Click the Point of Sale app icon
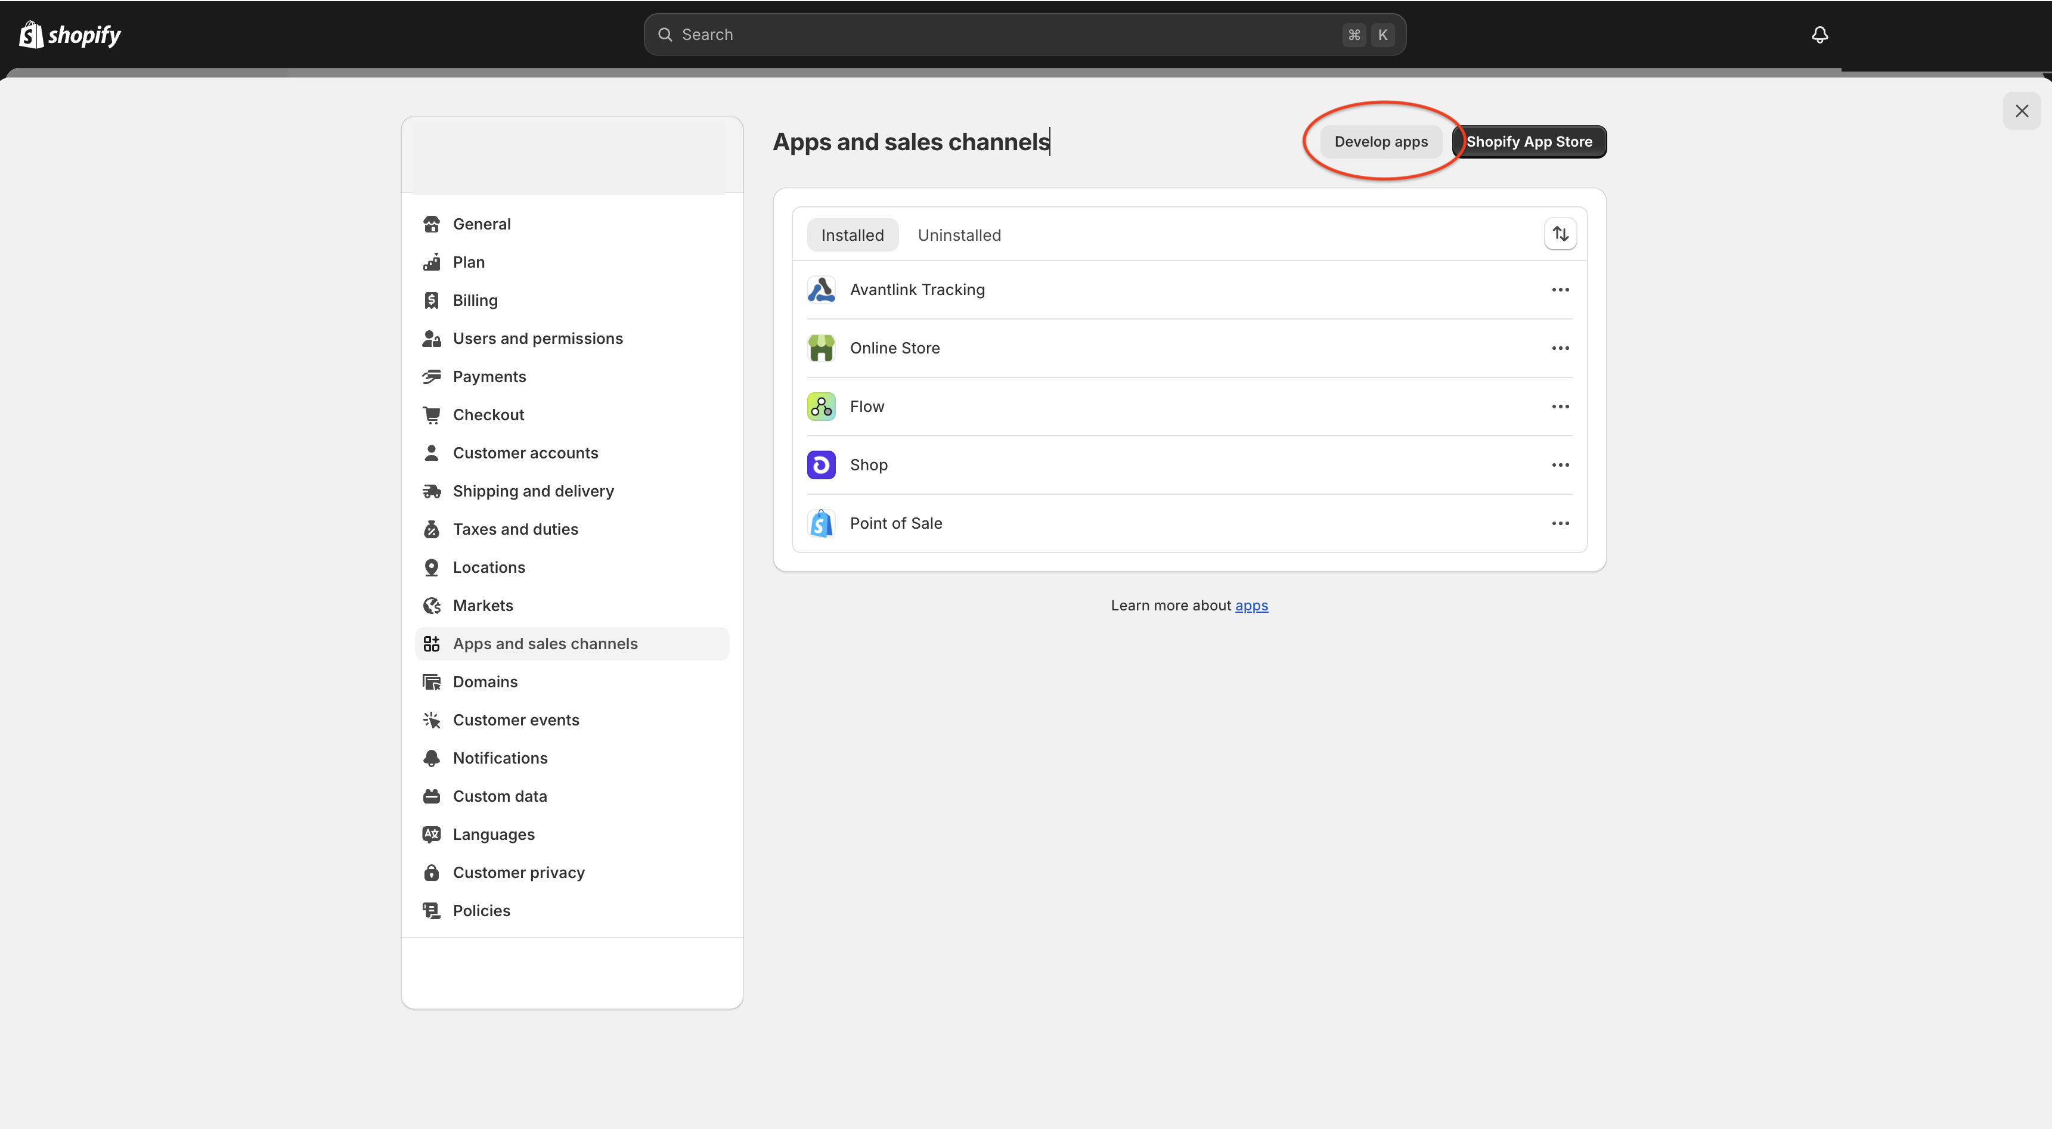This screenshot has width=2052, height=1129. 820,523
